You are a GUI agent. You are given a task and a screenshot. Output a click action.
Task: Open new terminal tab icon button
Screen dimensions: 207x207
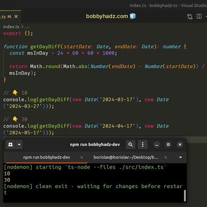10,145
